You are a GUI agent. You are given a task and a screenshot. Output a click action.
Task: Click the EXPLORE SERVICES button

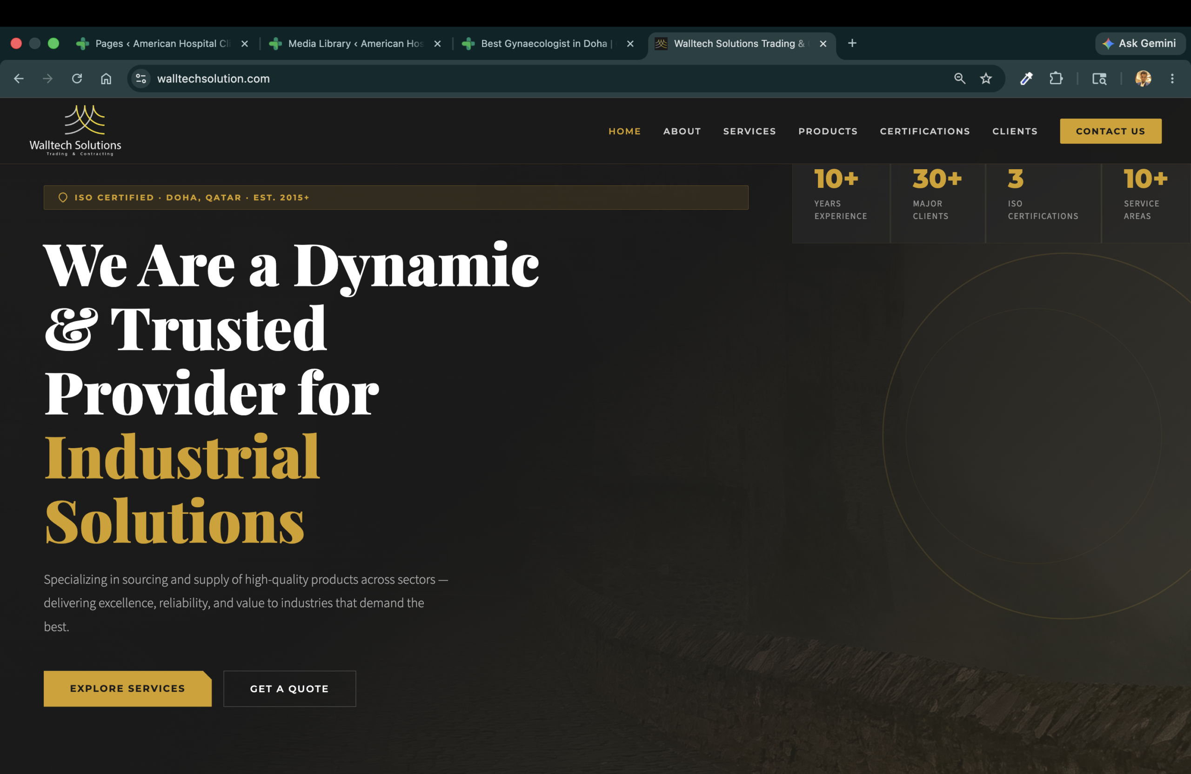[127, 688]
